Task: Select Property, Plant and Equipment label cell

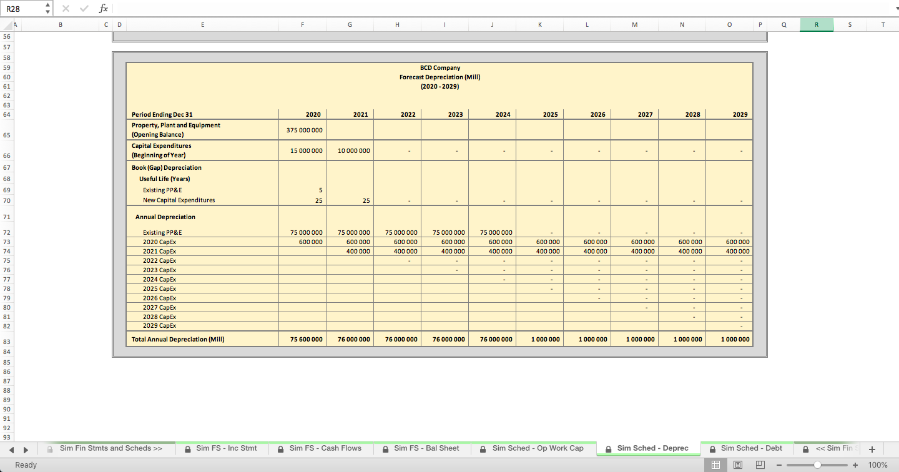Action: (x=202, y=130)
